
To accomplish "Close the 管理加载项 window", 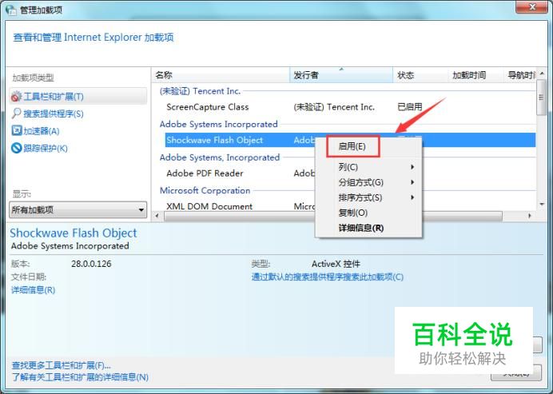I will coord(532,6).
